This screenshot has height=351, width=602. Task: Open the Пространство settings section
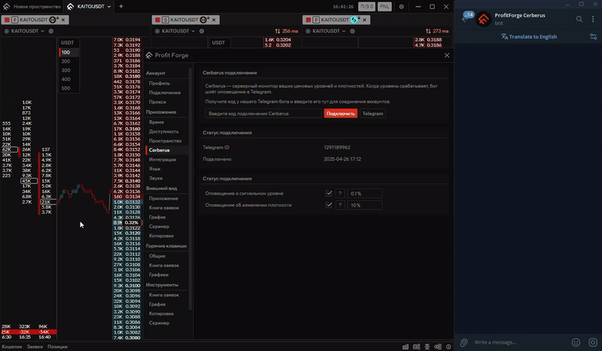165,141
